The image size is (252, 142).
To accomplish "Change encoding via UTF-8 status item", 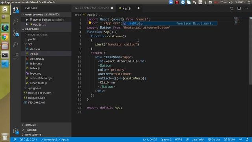I will (178, 140).
